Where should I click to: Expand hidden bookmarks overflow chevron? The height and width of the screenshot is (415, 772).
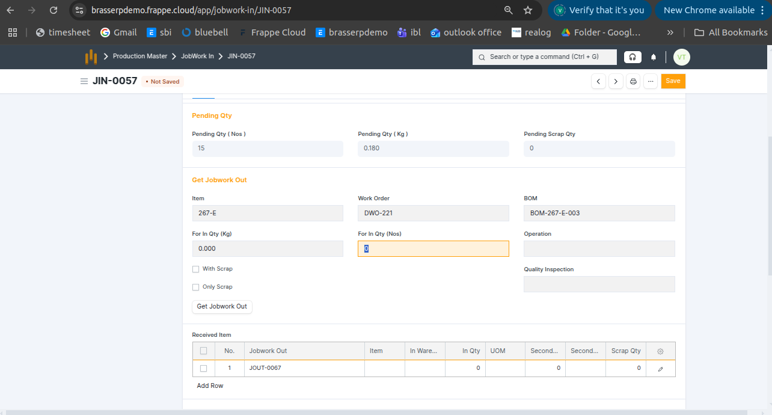pyautogui.click(x=670, y=32)
